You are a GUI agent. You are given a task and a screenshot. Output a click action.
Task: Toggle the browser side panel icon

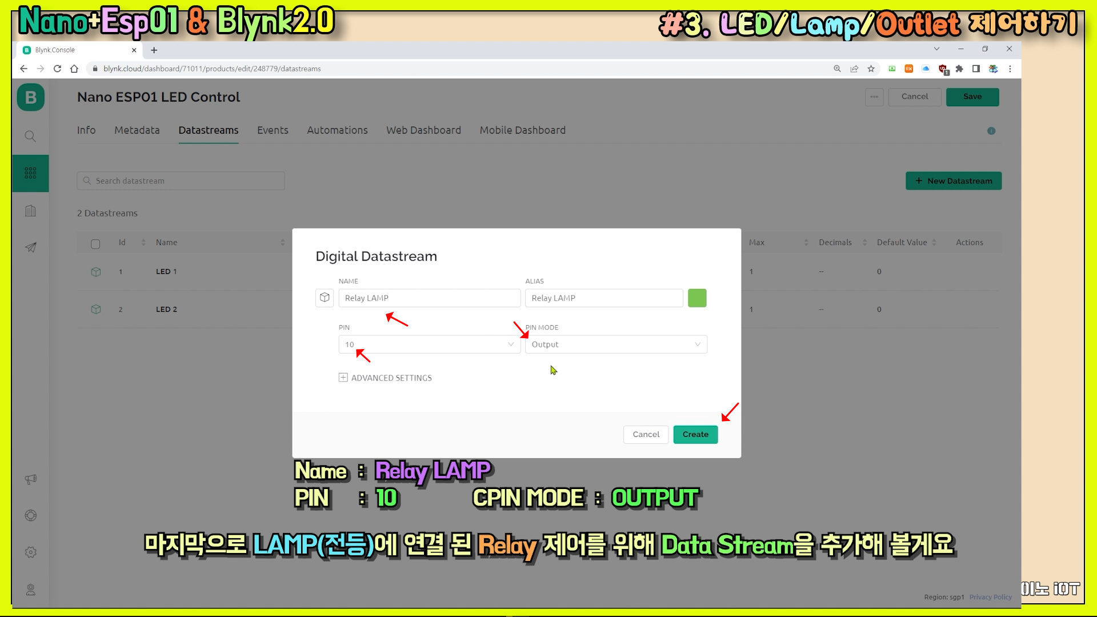click(x=976, y=69)
